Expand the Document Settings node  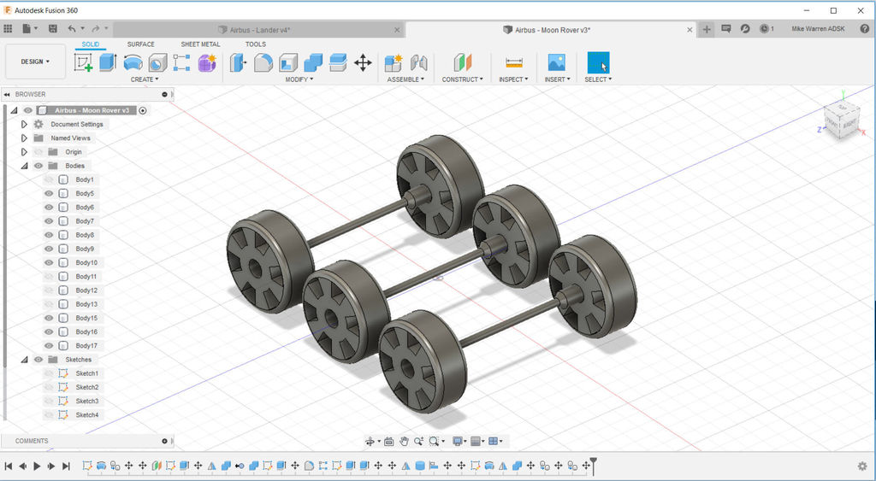[24, 124]
